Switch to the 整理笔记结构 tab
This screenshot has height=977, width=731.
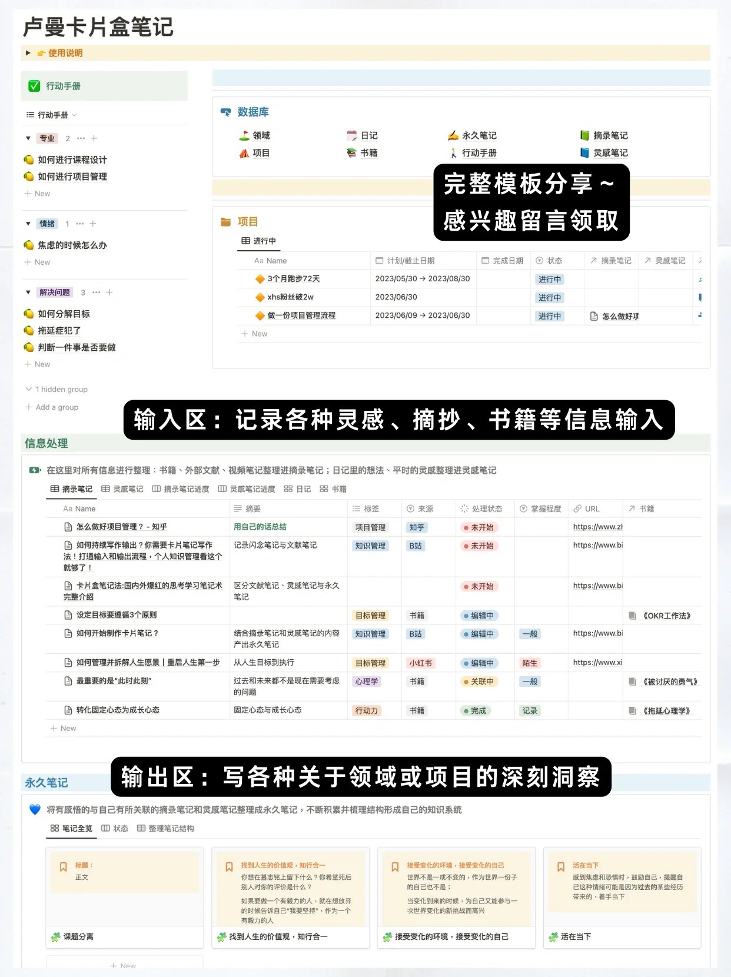click(165, 829)
